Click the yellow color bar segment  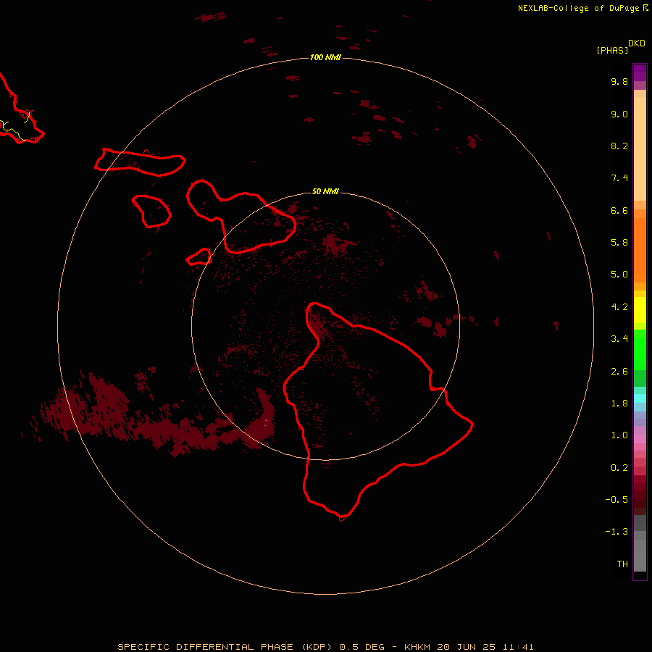[640, 310]
